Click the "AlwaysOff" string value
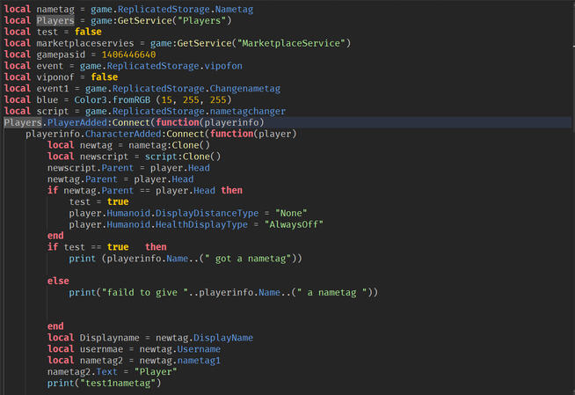 pyautogui.click(x=295, y=224)
